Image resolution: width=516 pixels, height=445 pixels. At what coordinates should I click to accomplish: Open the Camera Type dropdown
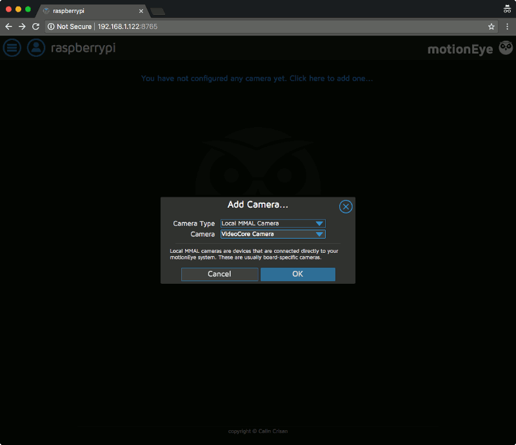coord(271,222)
